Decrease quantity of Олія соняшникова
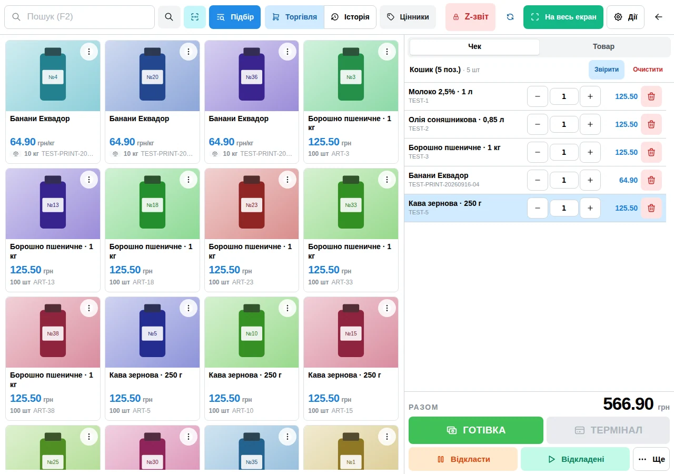This screenshot has width=674, height=474. point(538,124)
